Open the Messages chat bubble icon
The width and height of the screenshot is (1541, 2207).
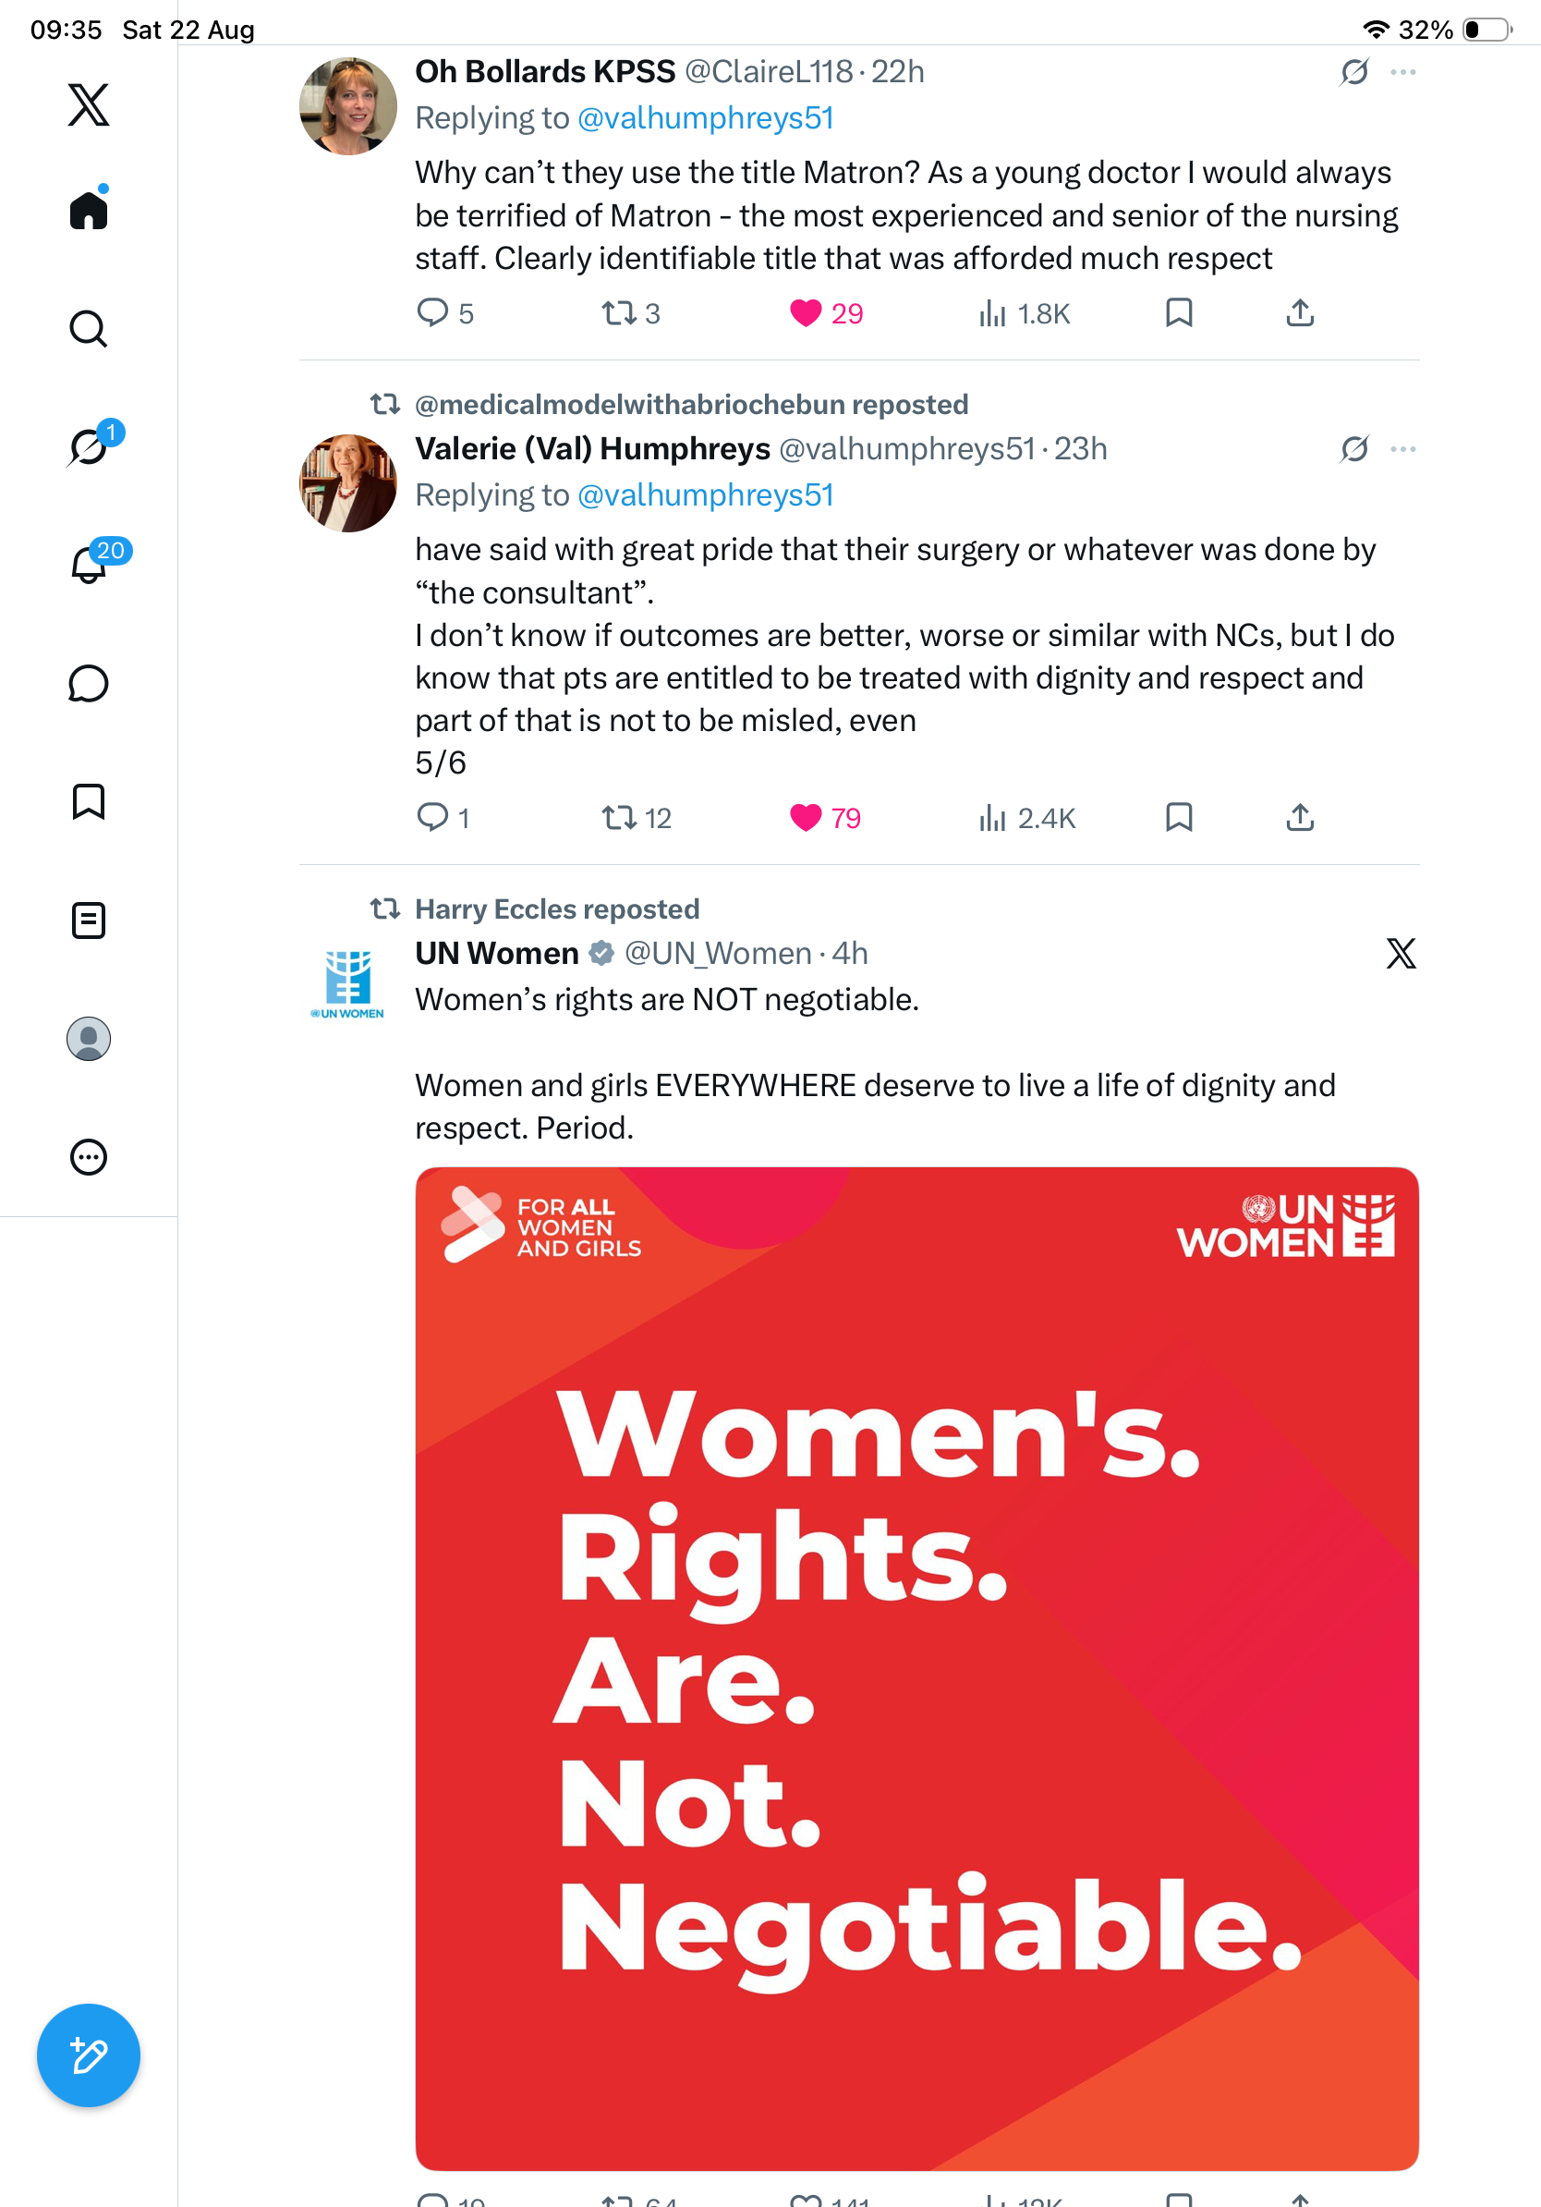coord(89,683)
